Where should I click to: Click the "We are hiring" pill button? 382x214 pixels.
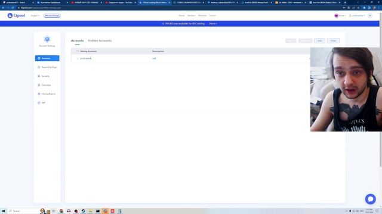(x=52, y=15)
